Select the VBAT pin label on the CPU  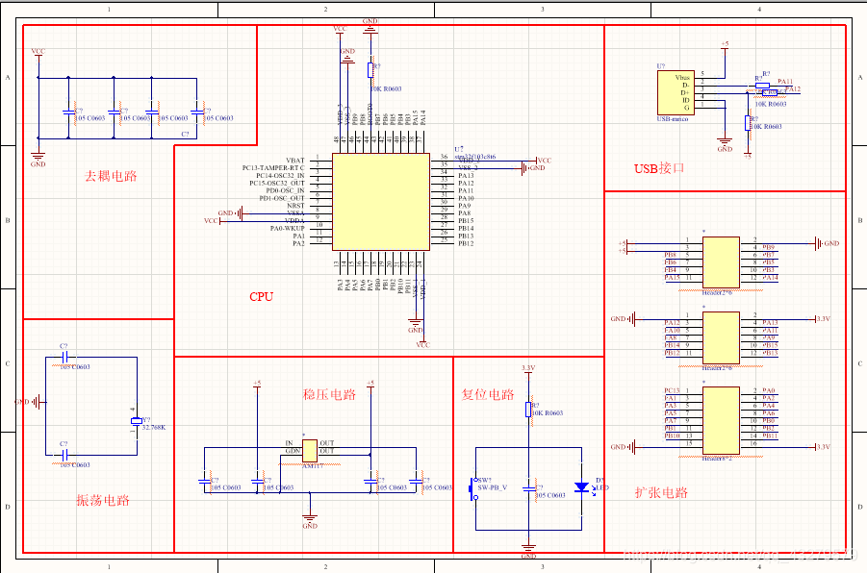pos(295,161)
